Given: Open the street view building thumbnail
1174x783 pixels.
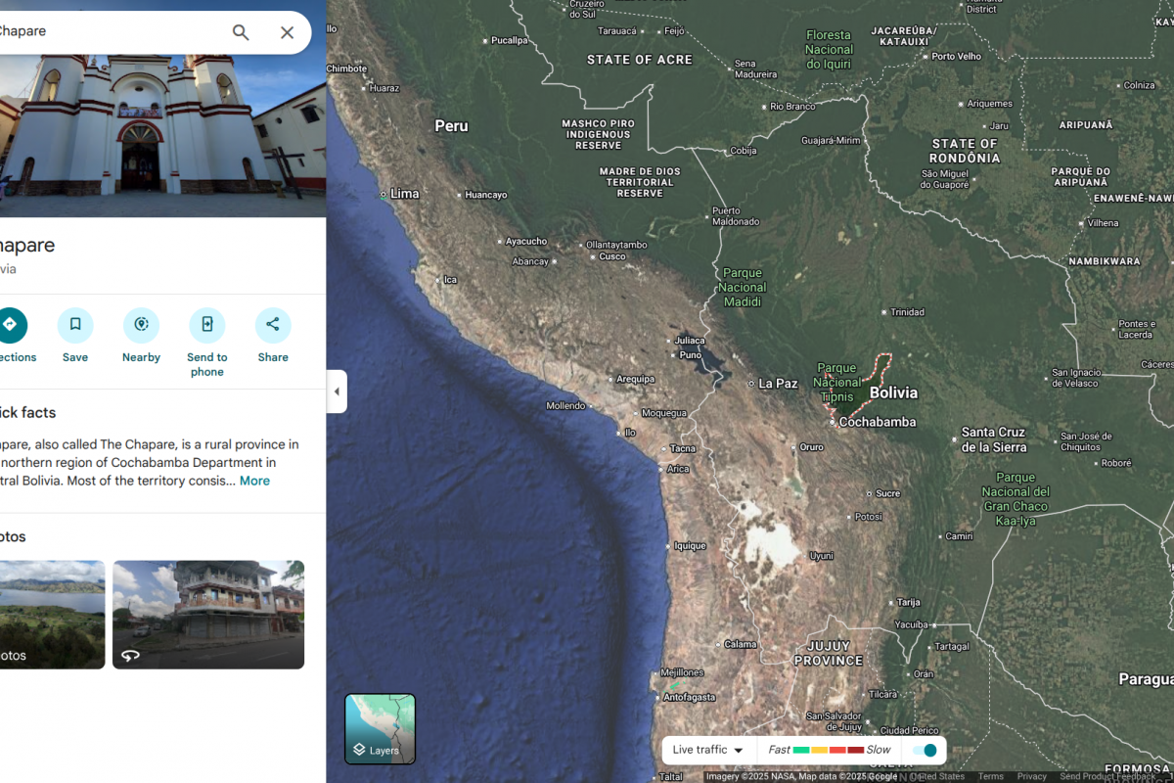Looking at the screenshot, I should click(208, 614).
